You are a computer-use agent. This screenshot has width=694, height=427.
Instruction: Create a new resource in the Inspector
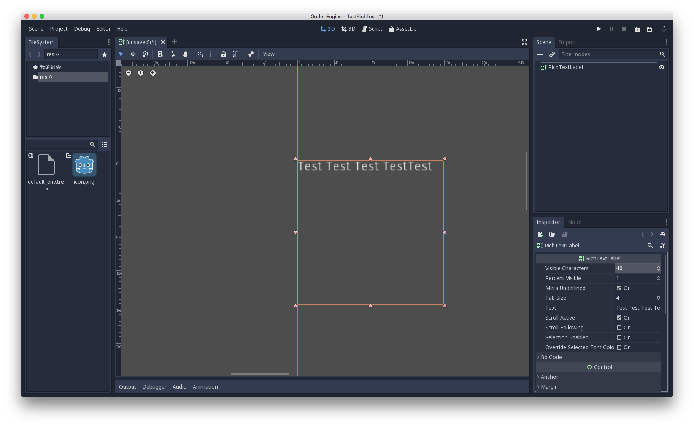coord(540,234)
